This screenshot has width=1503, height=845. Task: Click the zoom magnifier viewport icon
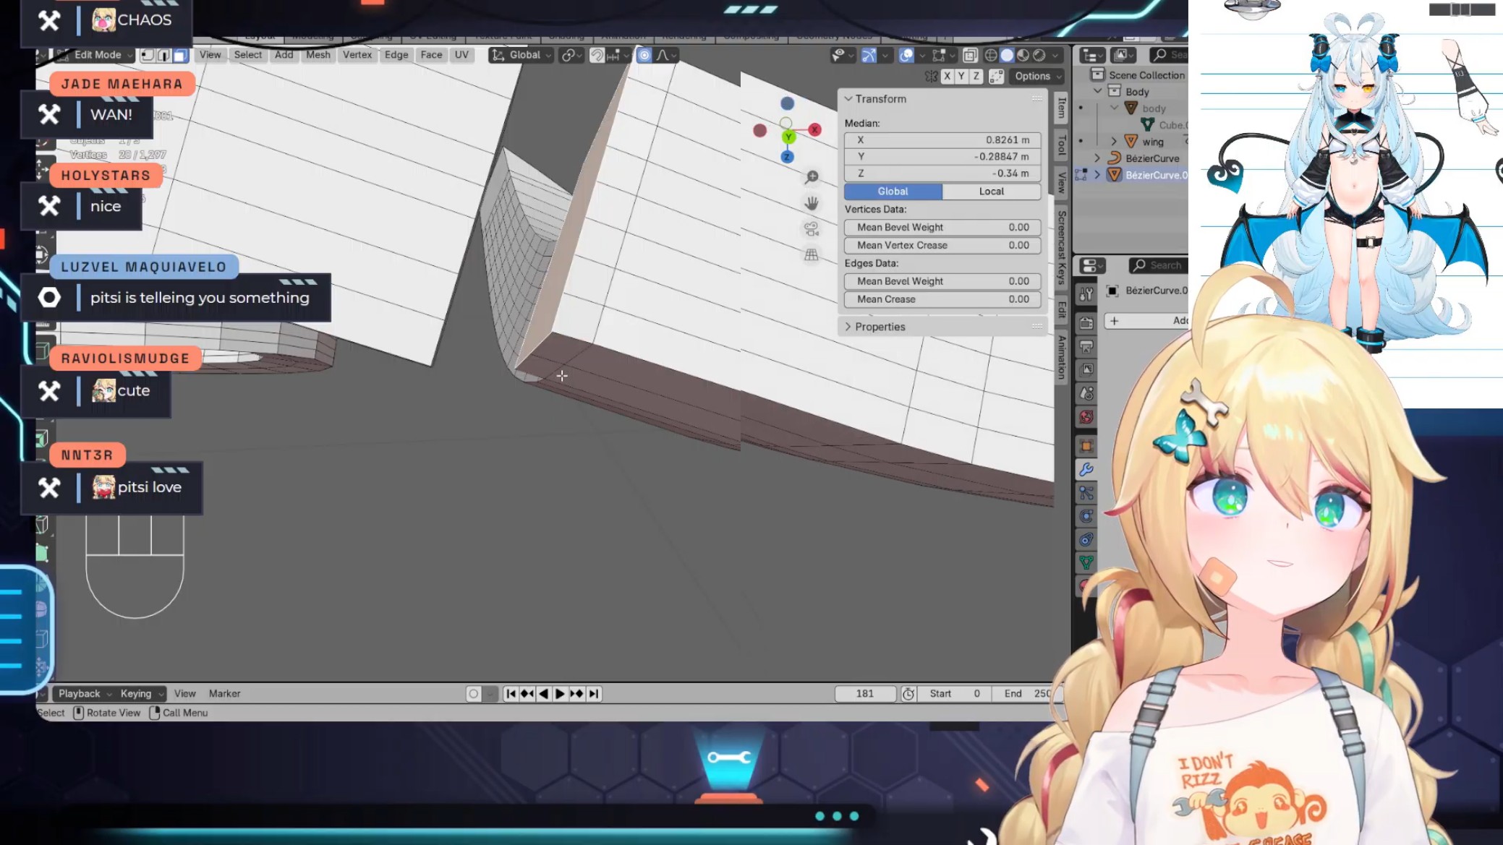(812, 177)
